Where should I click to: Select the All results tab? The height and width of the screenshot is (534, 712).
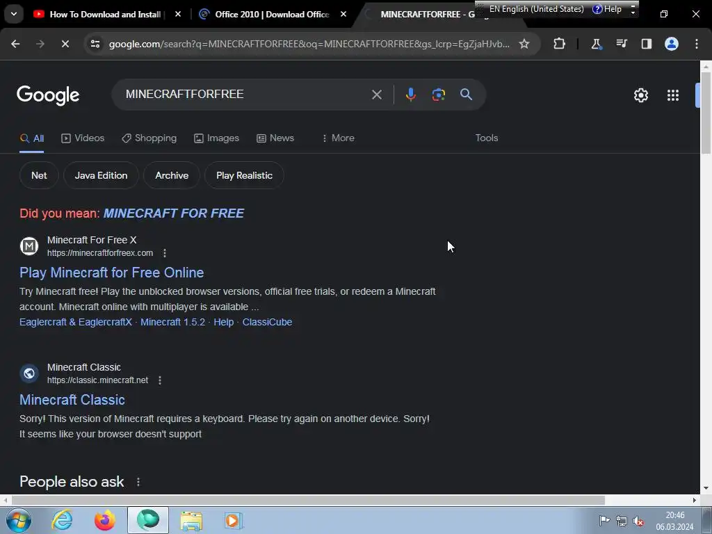tap(32, 138)
